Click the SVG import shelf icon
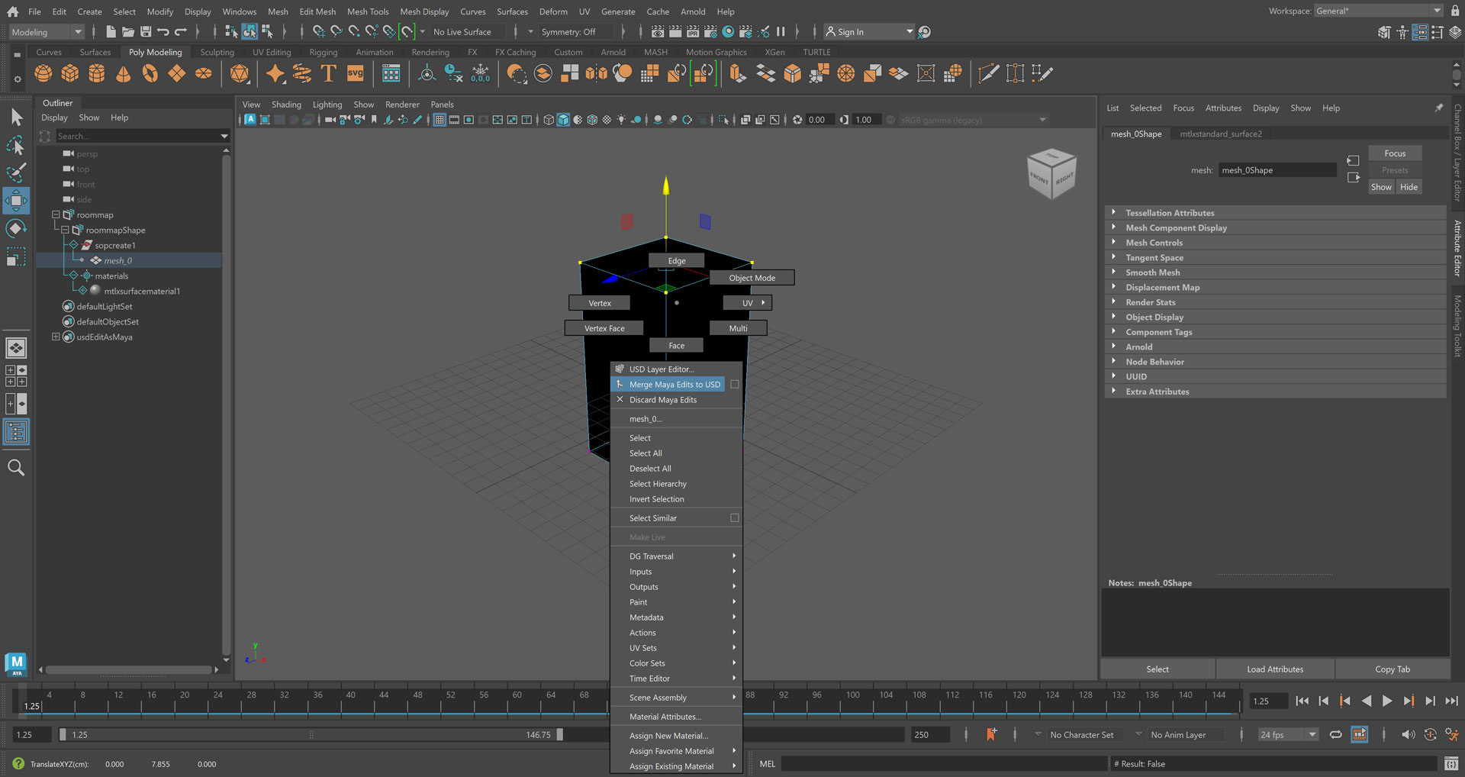 [x=355, y=73]
